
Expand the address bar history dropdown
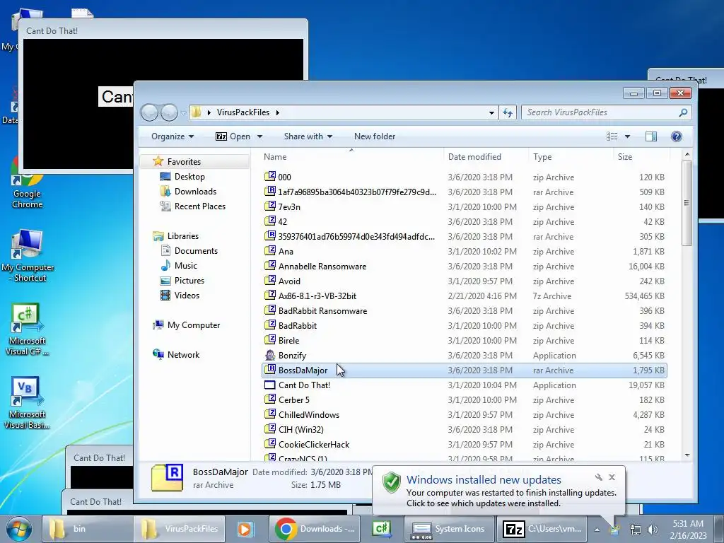click(x=491, y=112)
